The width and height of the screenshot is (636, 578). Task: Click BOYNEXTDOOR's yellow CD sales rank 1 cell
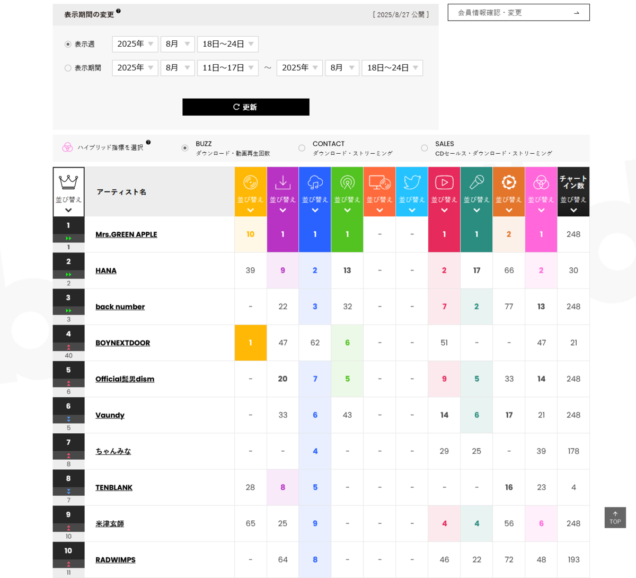point(251,343)
